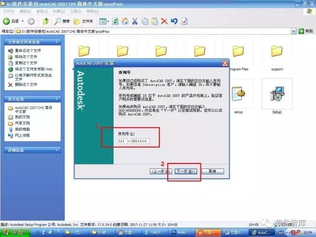316x237 pixels.
Task: Collapse the File and Folder Tasks panel
Action: point(57,41)
